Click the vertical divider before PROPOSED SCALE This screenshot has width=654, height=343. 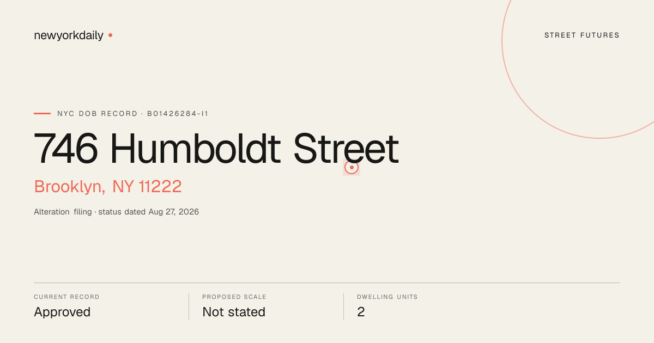[189, 307]
